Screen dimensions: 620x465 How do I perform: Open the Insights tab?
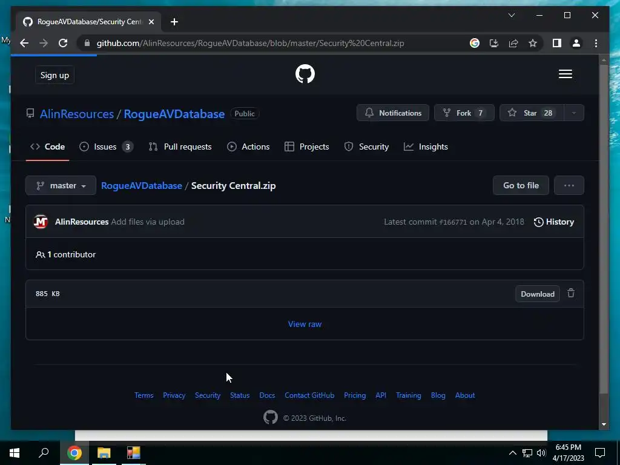426,147
